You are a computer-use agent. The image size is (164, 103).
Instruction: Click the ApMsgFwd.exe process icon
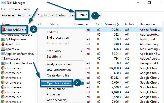point(3,39)
